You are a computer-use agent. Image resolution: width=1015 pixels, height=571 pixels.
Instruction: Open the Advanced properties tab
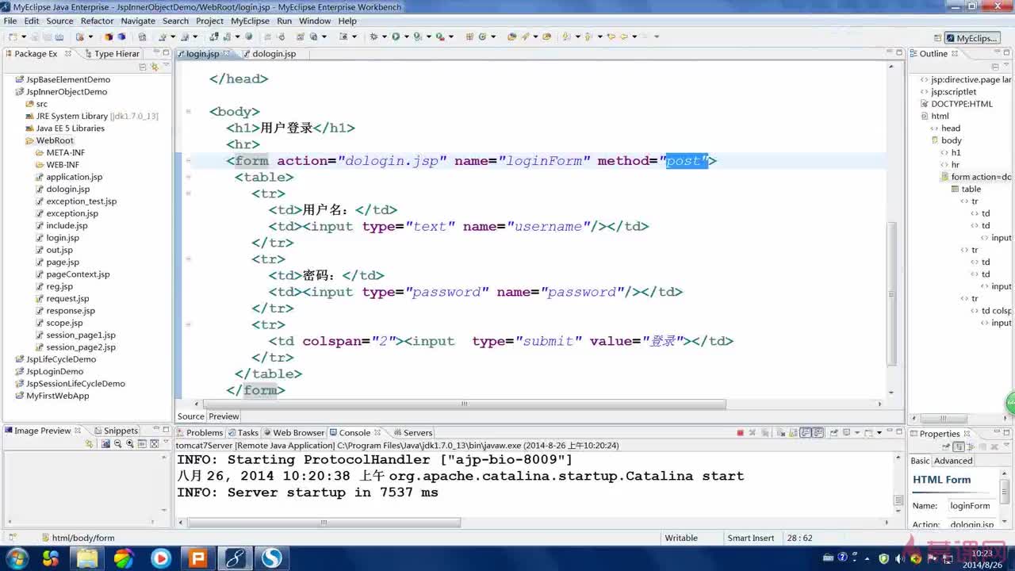click(x=953, y=461)
